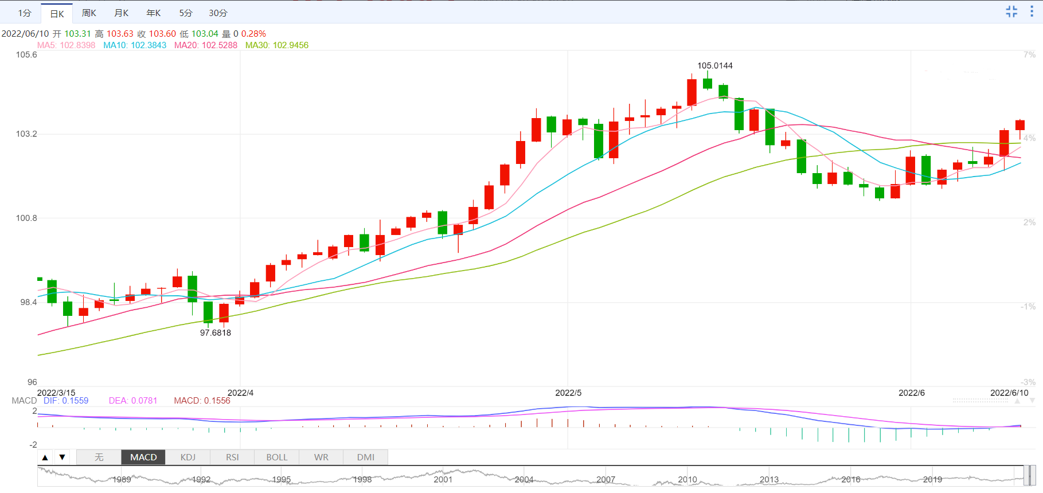This screenshot has height=493, width=1043.
Task: Click the 105.6 y-axis price label
Action: (26, 55)
